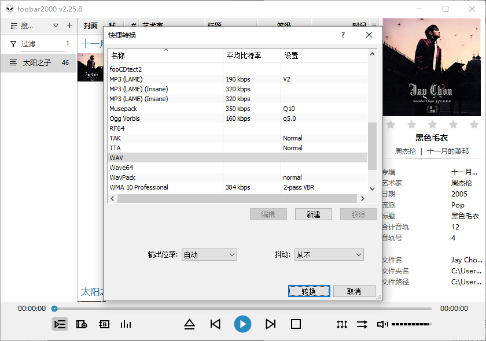Stop playback with square stop icon
The height and width of the screenshot is (341, 486).
296,324
